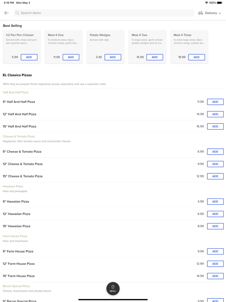
Task: Add Potato Wedges to order
Action: [113, 57]
